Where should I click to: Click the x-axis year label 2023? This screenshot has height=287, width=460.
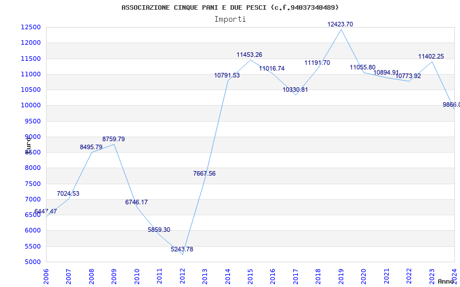click(x=432, y=276)
